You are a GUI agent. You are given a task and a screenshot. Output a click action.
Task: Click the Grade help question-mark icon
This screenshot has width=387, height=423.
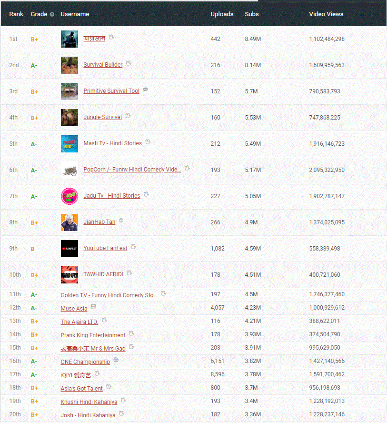(52, 14)
